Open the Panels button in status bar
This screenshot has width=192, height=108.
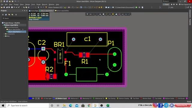(x=189, y=101)
